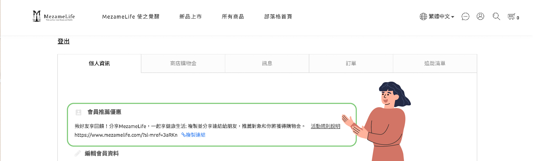Click the pencil edit profile icon
Viewport: 533px width, 161px height.
pyautogui.click(x=78, y=153)
